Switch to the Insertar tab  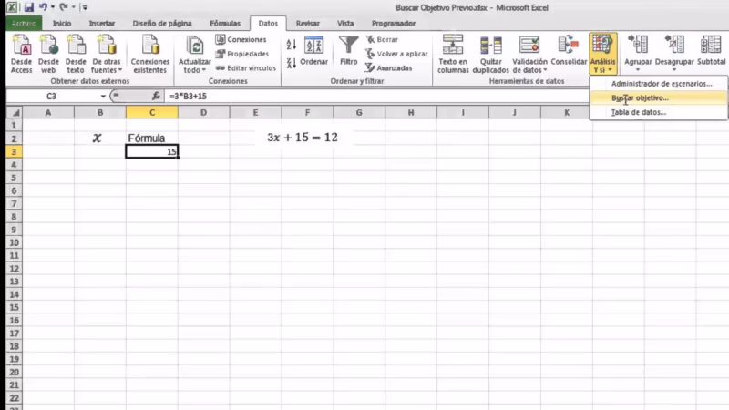[x=102, y=24]
